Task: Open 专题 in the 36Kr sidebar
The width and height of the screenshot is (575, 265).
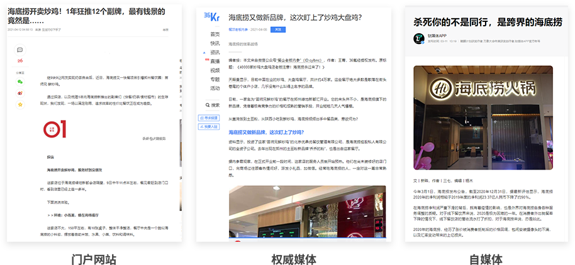Action: [x=215, y=79]
